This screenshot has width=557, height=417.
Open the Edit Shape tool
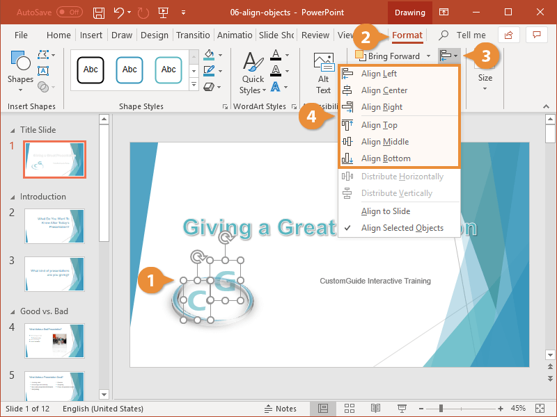(42, 54)
